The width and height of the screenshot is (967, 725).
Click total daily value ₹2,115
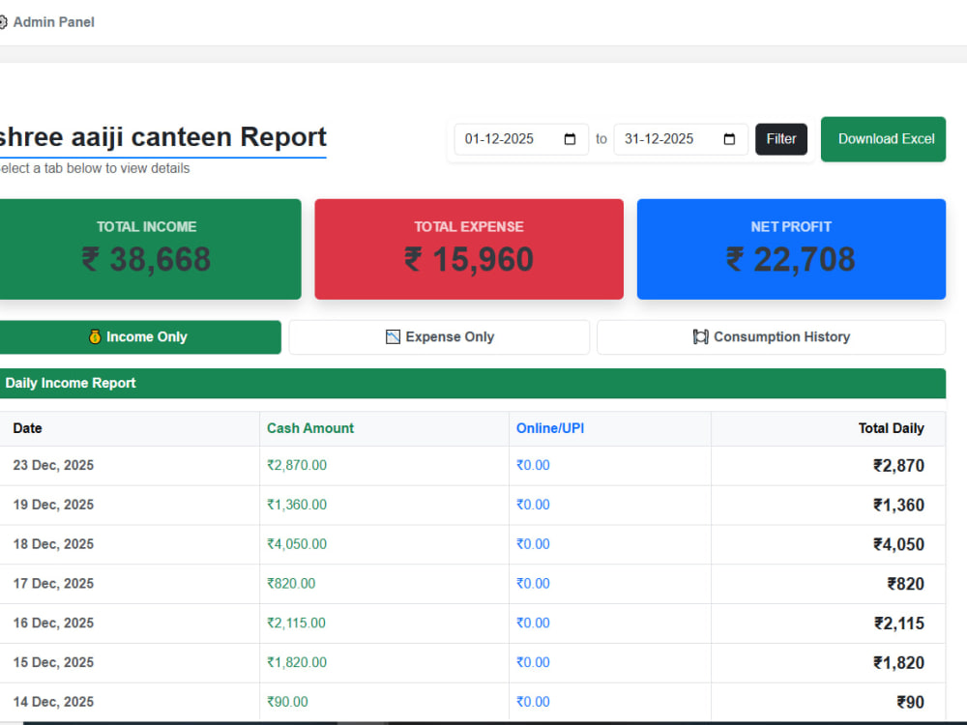pos(899,623)
